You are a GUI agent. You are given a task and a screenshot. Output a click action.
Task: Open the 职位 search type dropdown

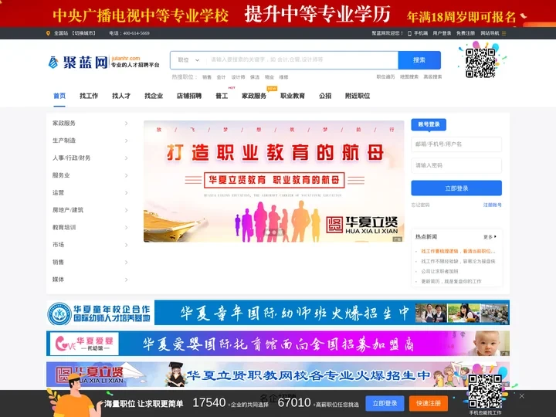pos(188,60)
